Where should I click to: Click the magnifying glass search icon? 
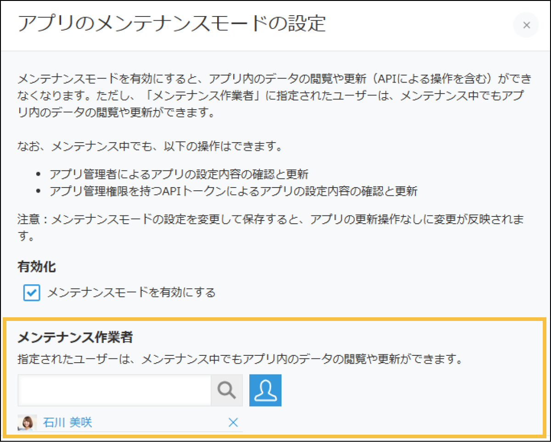tap(227, 391)
